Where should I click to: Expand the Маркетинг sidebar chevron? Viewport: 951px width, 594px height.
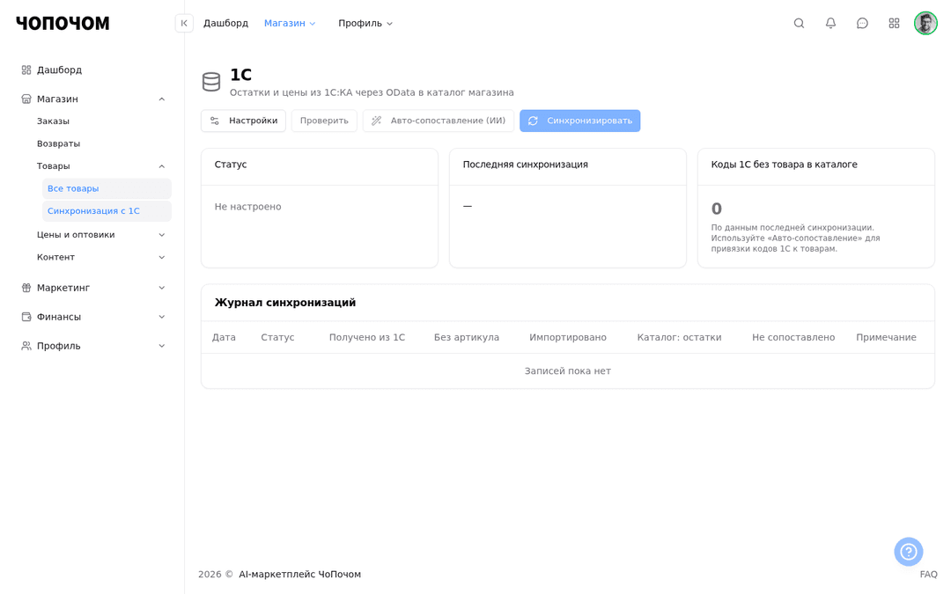coord(162,288)
